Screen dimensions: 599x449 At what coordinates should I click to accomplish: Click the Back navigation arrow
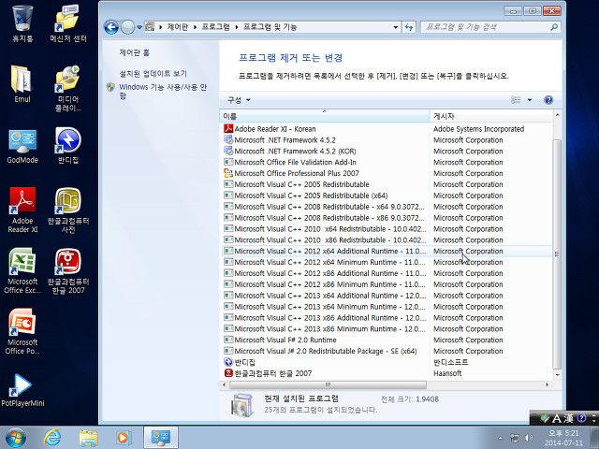pos(111,27)
